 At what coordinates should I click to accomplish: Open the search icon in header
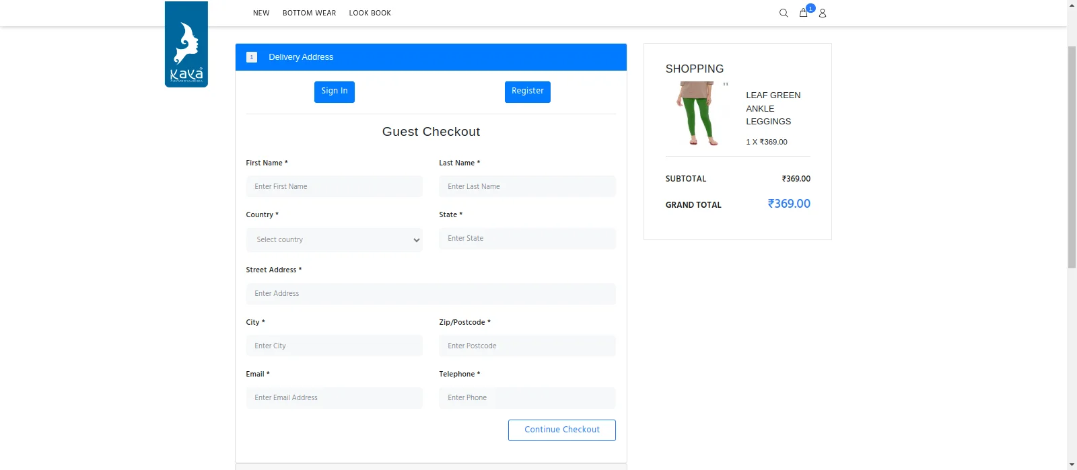pyautogui.click(x=784, y=13)
